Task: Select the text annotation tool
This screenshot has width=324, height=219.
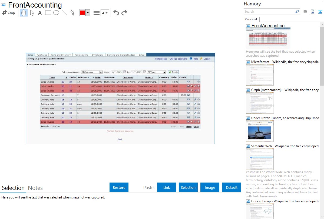Action: [40, 13]
